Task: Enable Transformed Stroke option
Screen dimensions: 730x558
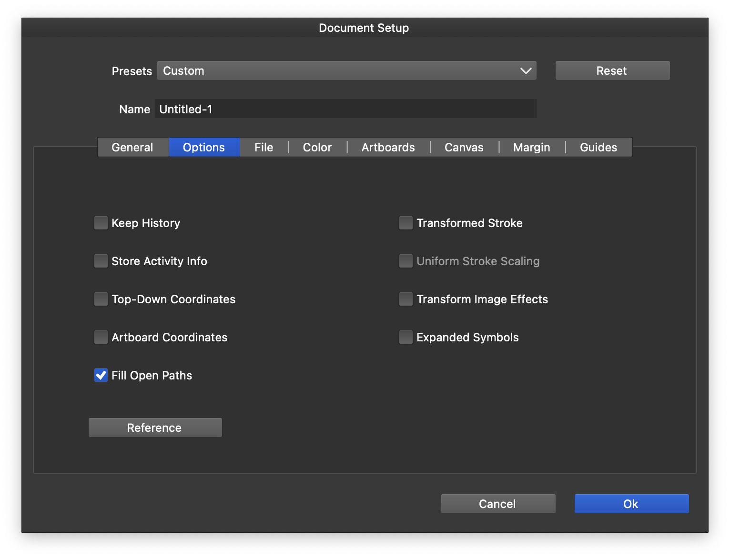Action: (x=406, y=223)
